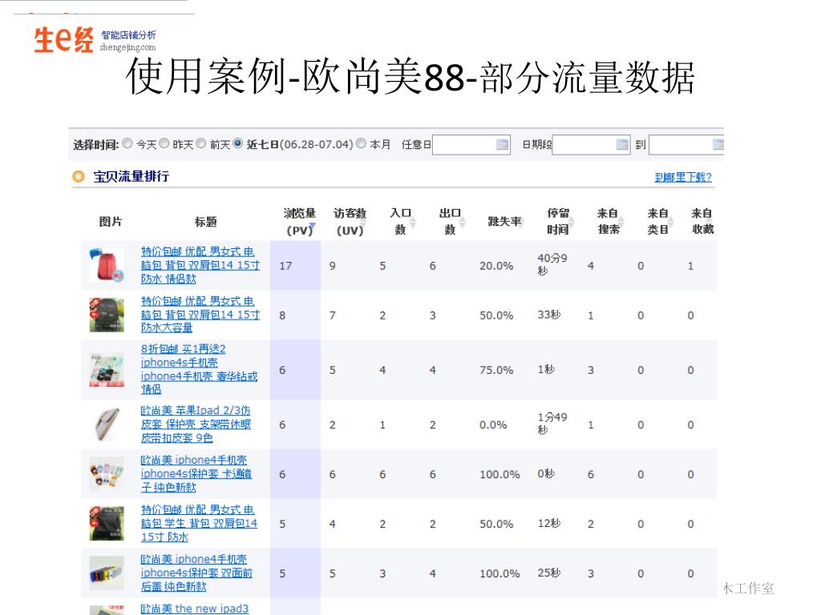Select the 近七日 radio button
Viewport: 821px width, 615px height.
pyautogui.click(x=237, y=143)
